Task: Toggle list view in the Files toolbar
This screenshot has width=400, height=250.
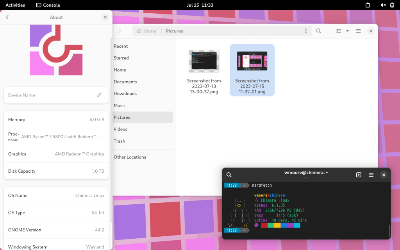Action: (x=339, y=31)
